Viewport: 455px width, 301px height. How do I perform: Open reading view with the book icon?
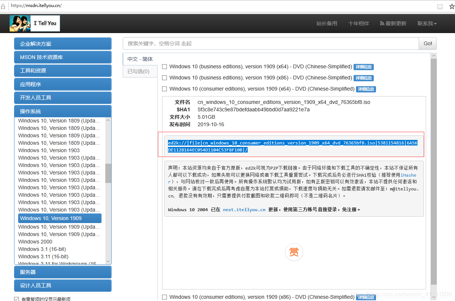tap(440, 6)
